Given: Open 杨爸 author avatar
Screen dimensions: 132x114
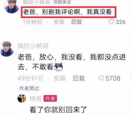Looking at the screenshot, I should pyautogui.click(x=22, y=98).
